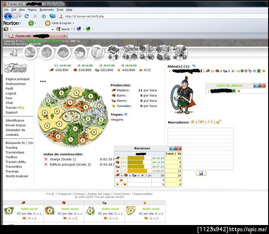The height and width of the screenshot is (234, 269).
Task: Click the Logout link
Action: [11, 93]
